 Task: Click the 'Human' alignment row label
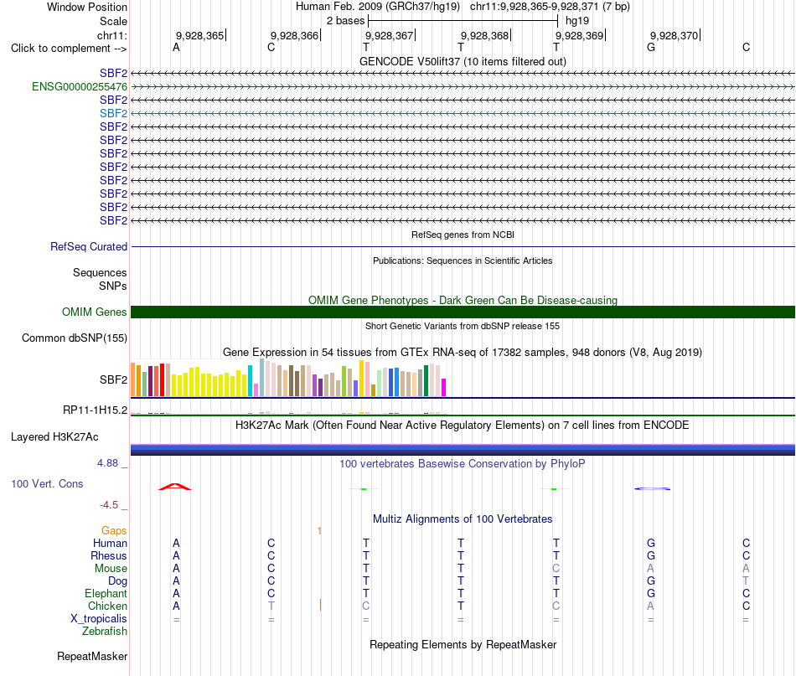tap(110, 543)
